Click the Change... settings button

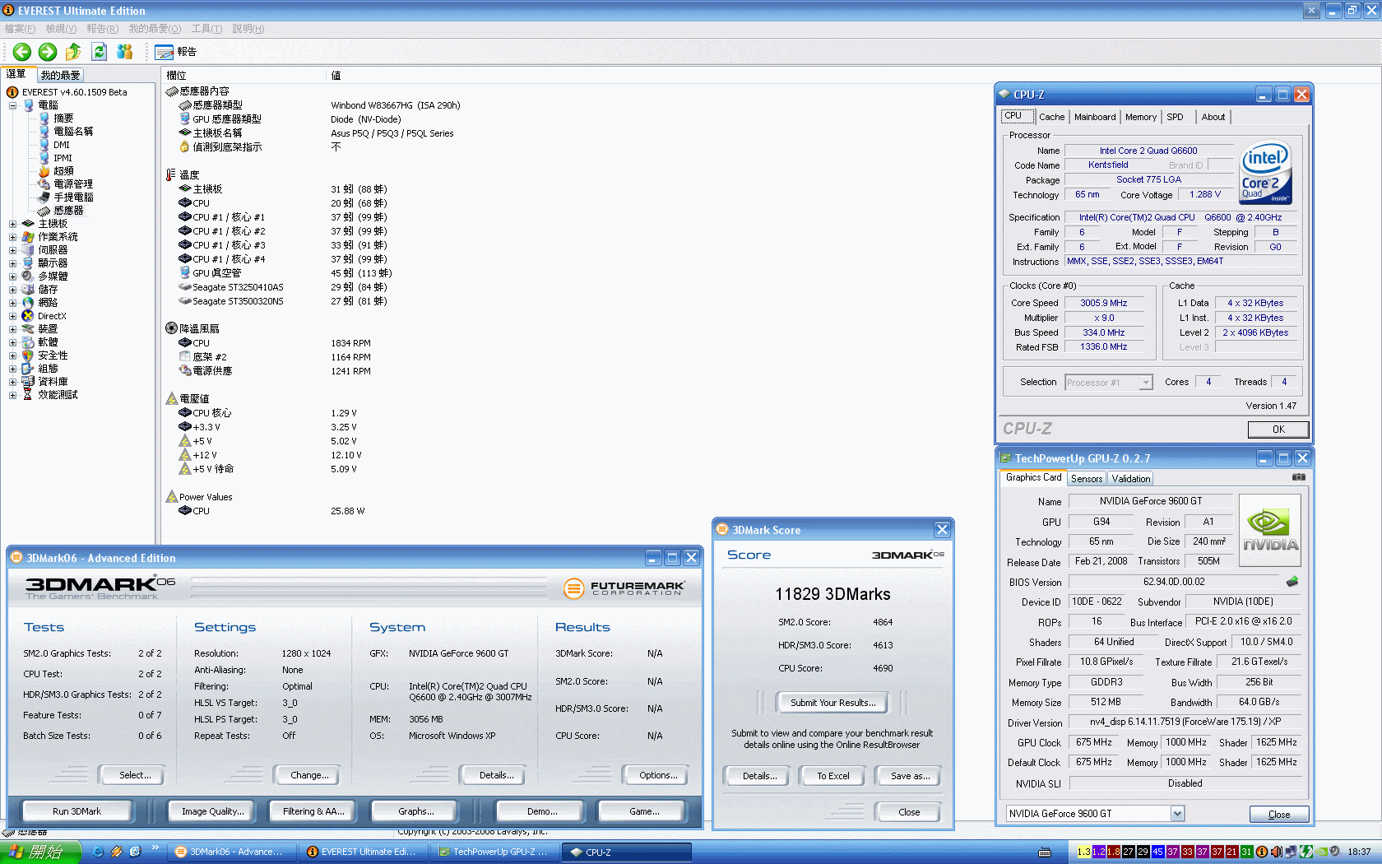(309, 775)
